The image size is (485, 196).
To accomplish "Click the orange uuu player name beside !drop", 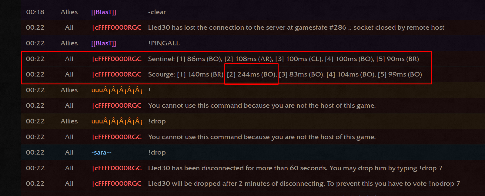I will pyautogui.click(x=117, y=121).
